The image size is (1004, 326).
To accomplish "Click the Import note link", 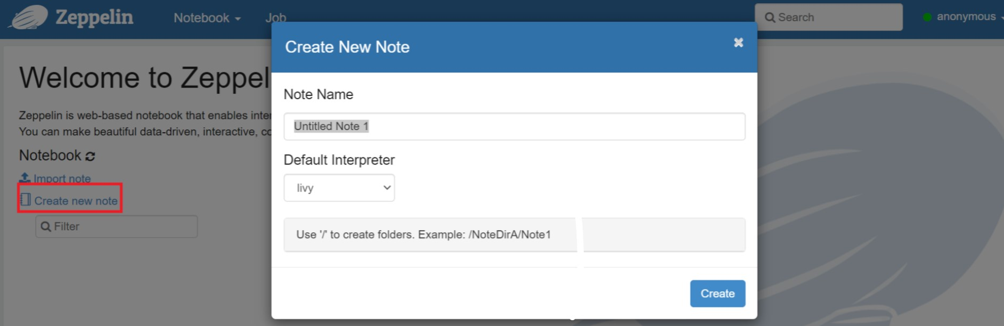I will point(62,178).
